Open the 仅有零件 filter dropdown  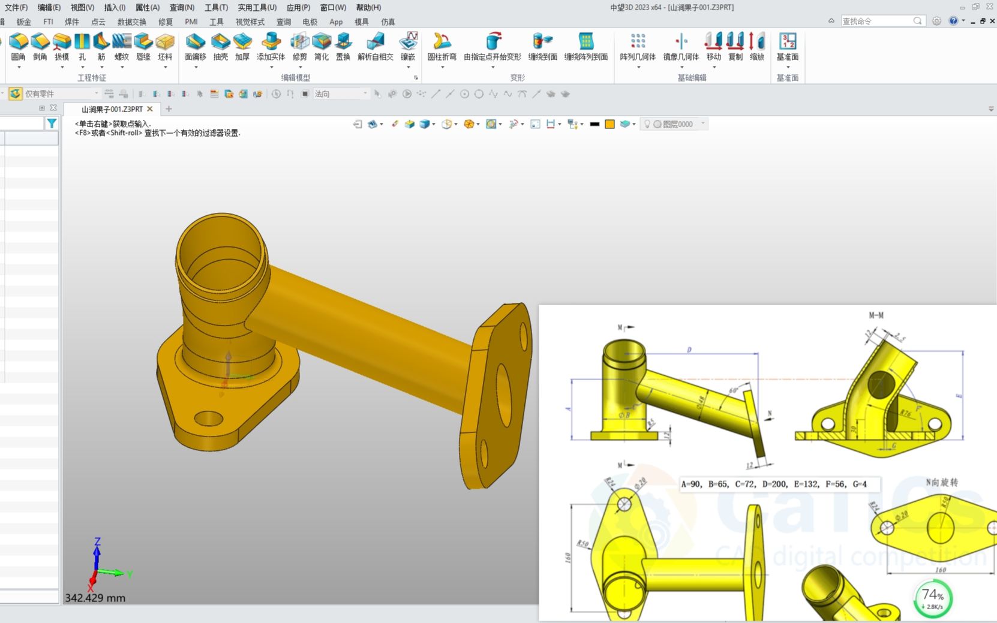point(96,94)
